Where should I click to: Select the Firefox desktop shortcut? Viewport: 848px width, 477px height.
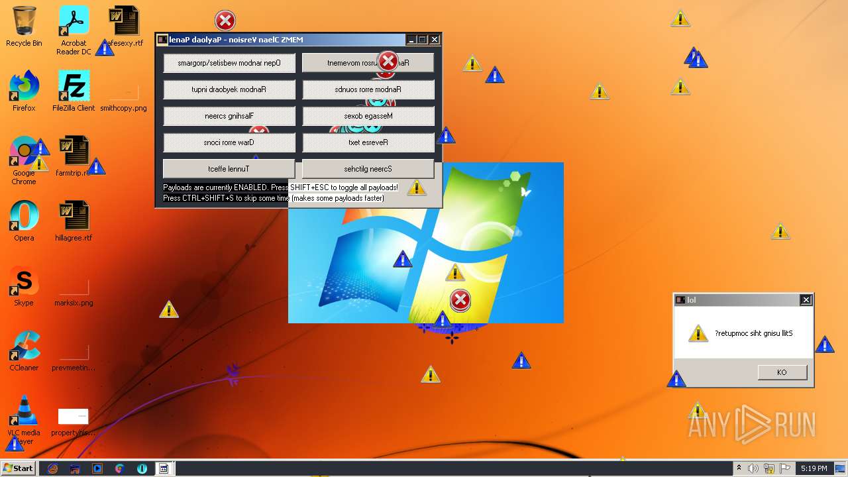[x=24, y=91]
